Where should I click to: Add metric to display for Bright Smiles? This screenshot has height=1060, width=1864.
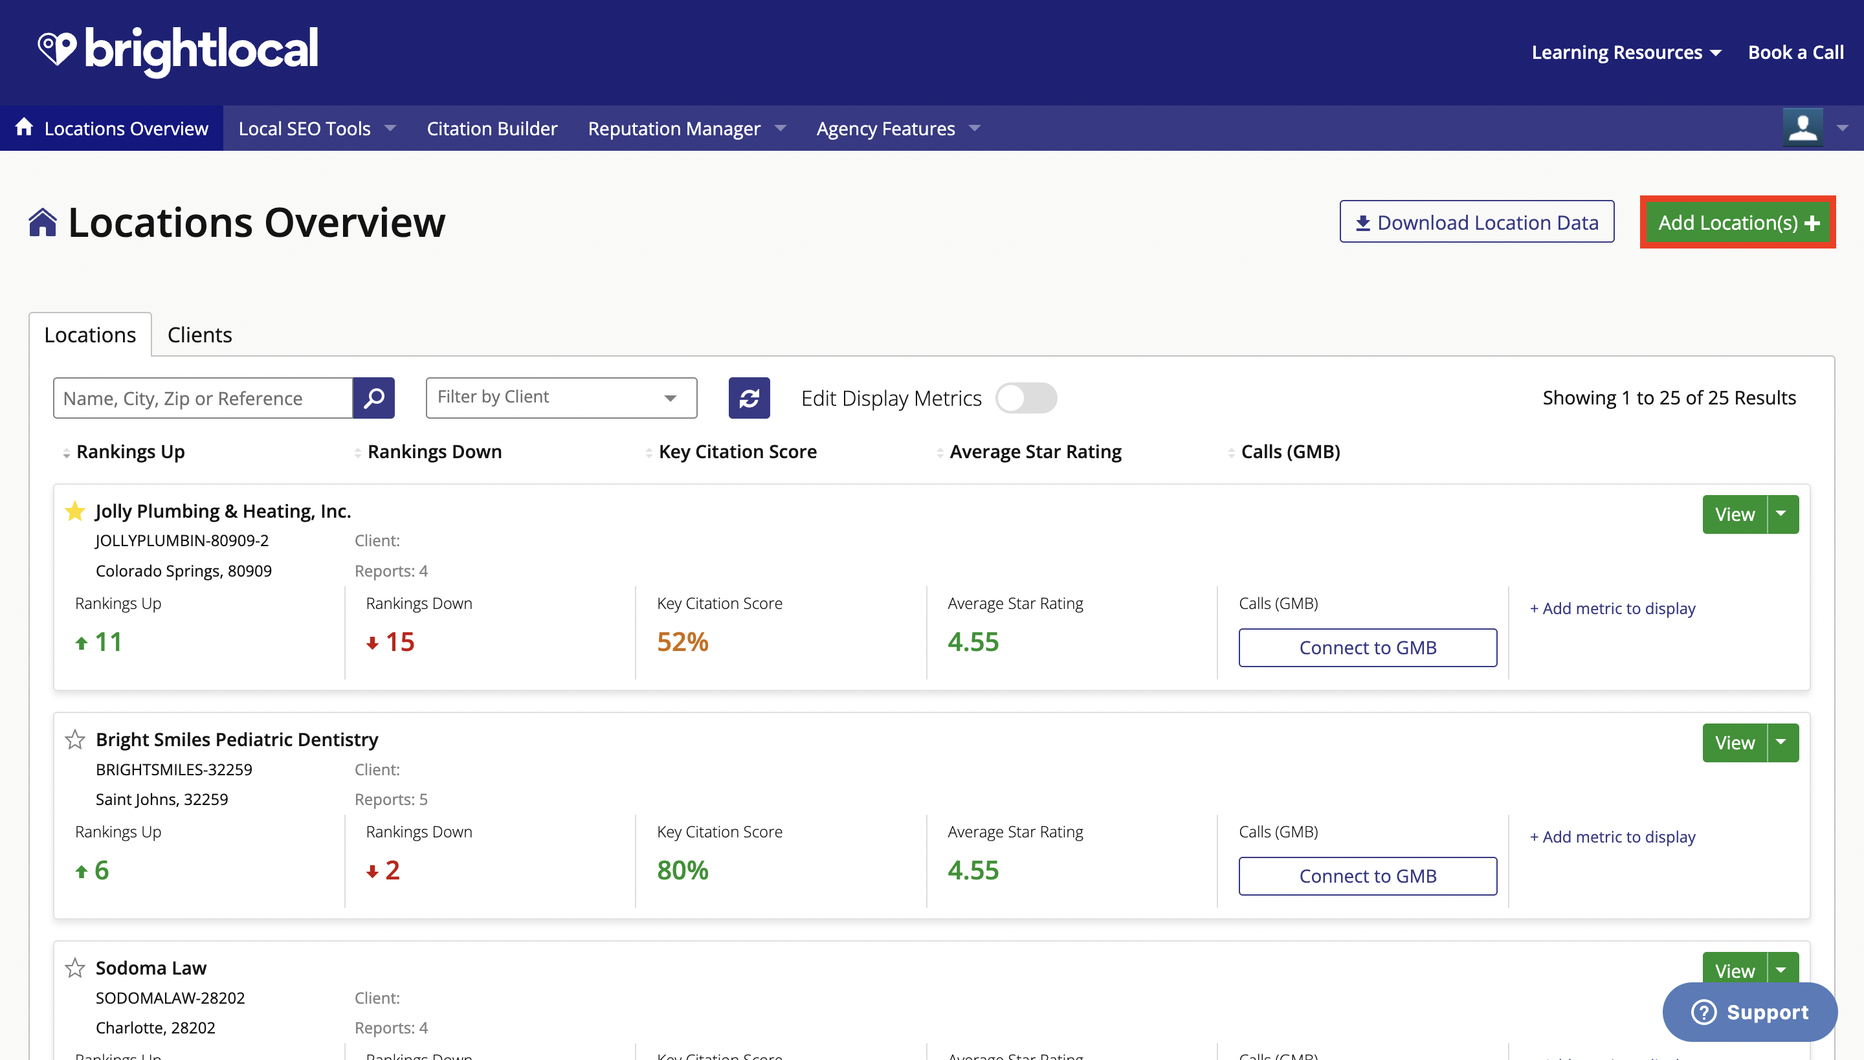pos(1613,837)
